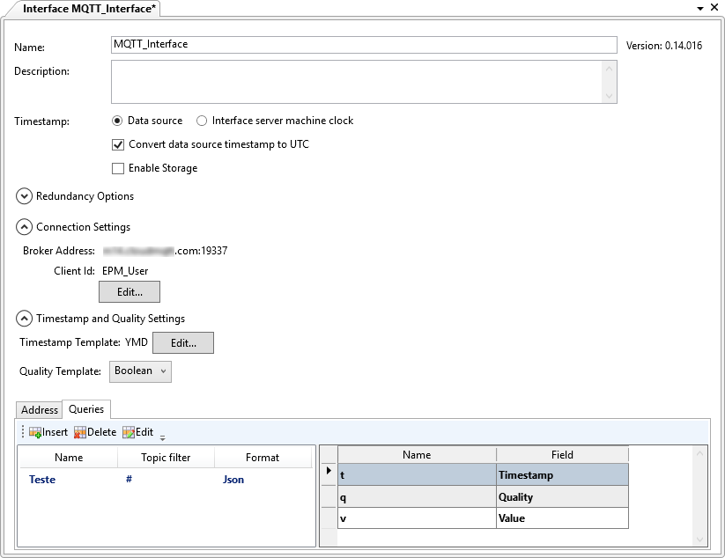Select the Queries tab
Viewport: 725px width, 558px height.
point(85,409)
